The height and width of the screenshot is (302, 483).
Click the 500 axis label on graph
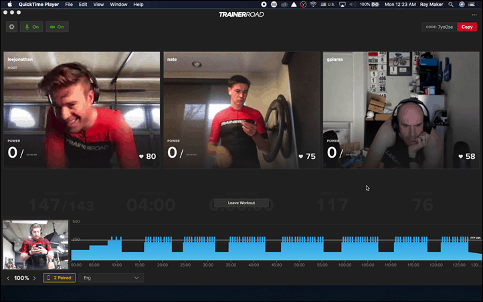tap(76, 221)
